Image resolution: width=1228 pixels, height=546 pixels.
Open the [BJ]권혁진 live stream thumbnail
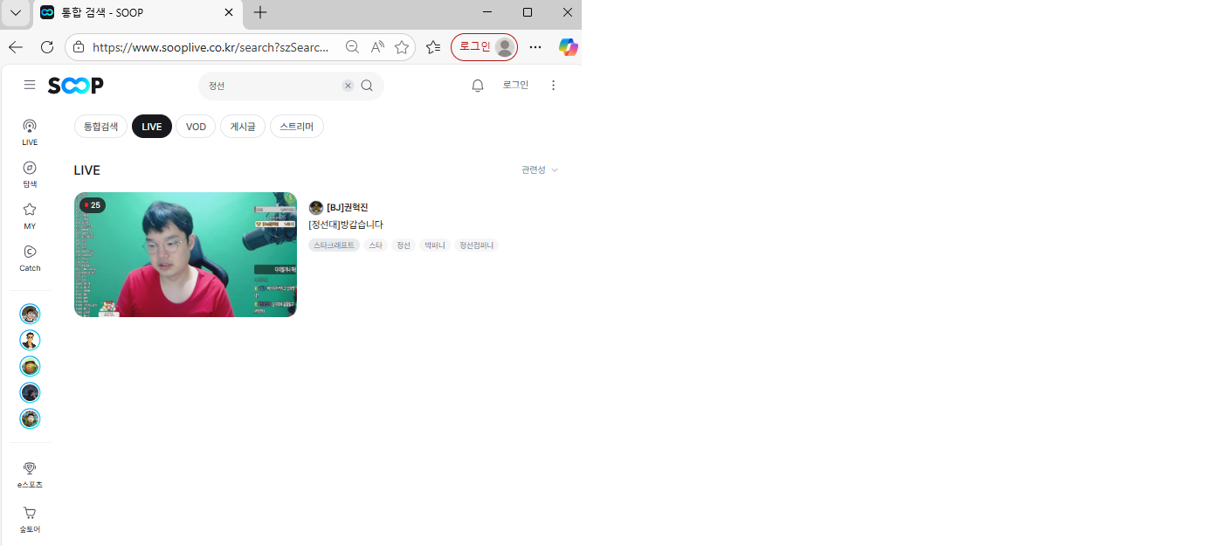point(185,254)
